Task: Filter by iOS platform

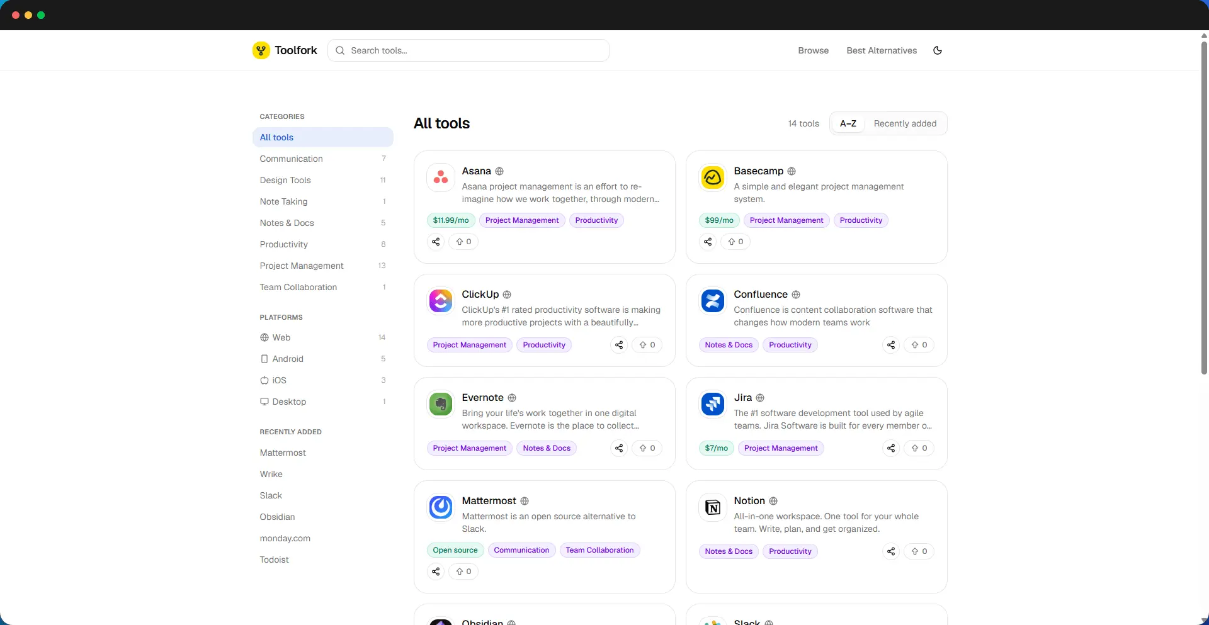Action: point(323,380)
